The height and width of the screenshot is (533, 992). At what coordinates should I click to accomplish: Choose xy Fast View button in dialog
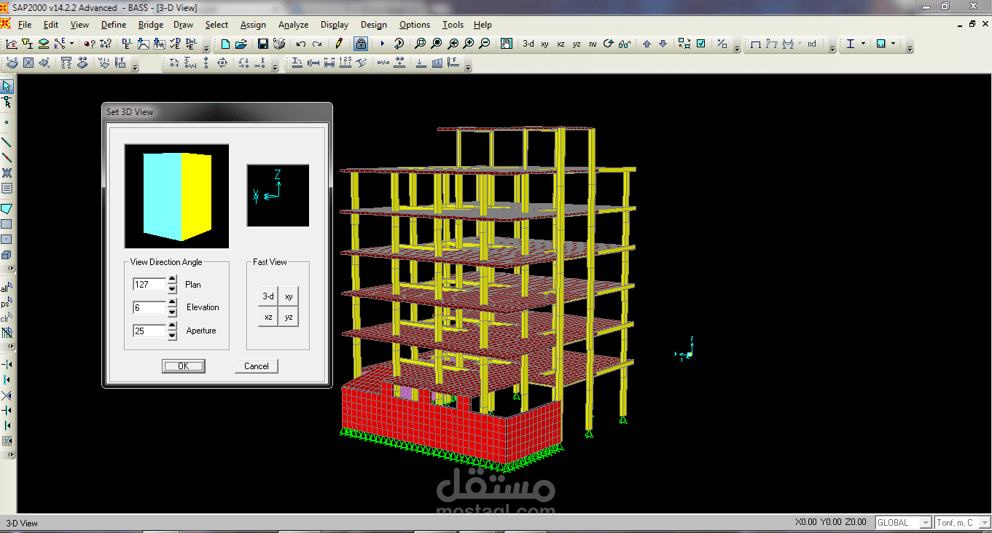coord(289,296)
